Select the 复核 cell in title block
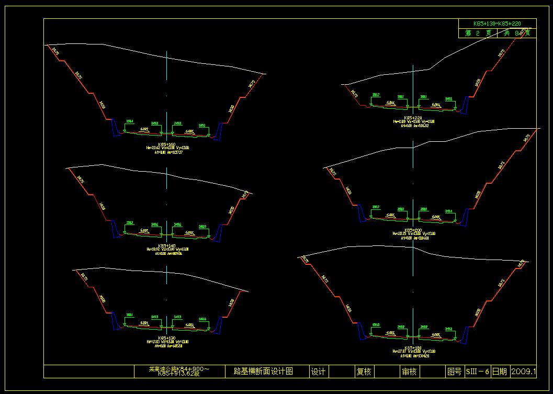 tap(364, 372)
